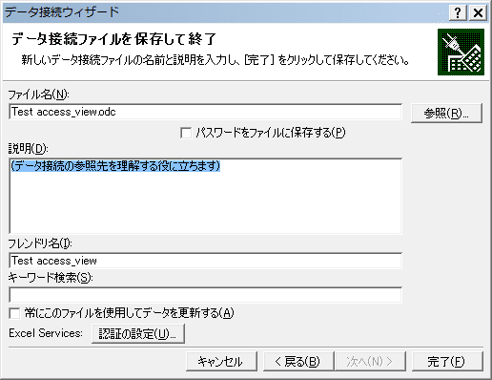Focus the 説明(D) description text area
492x380 pixels.
205,196
